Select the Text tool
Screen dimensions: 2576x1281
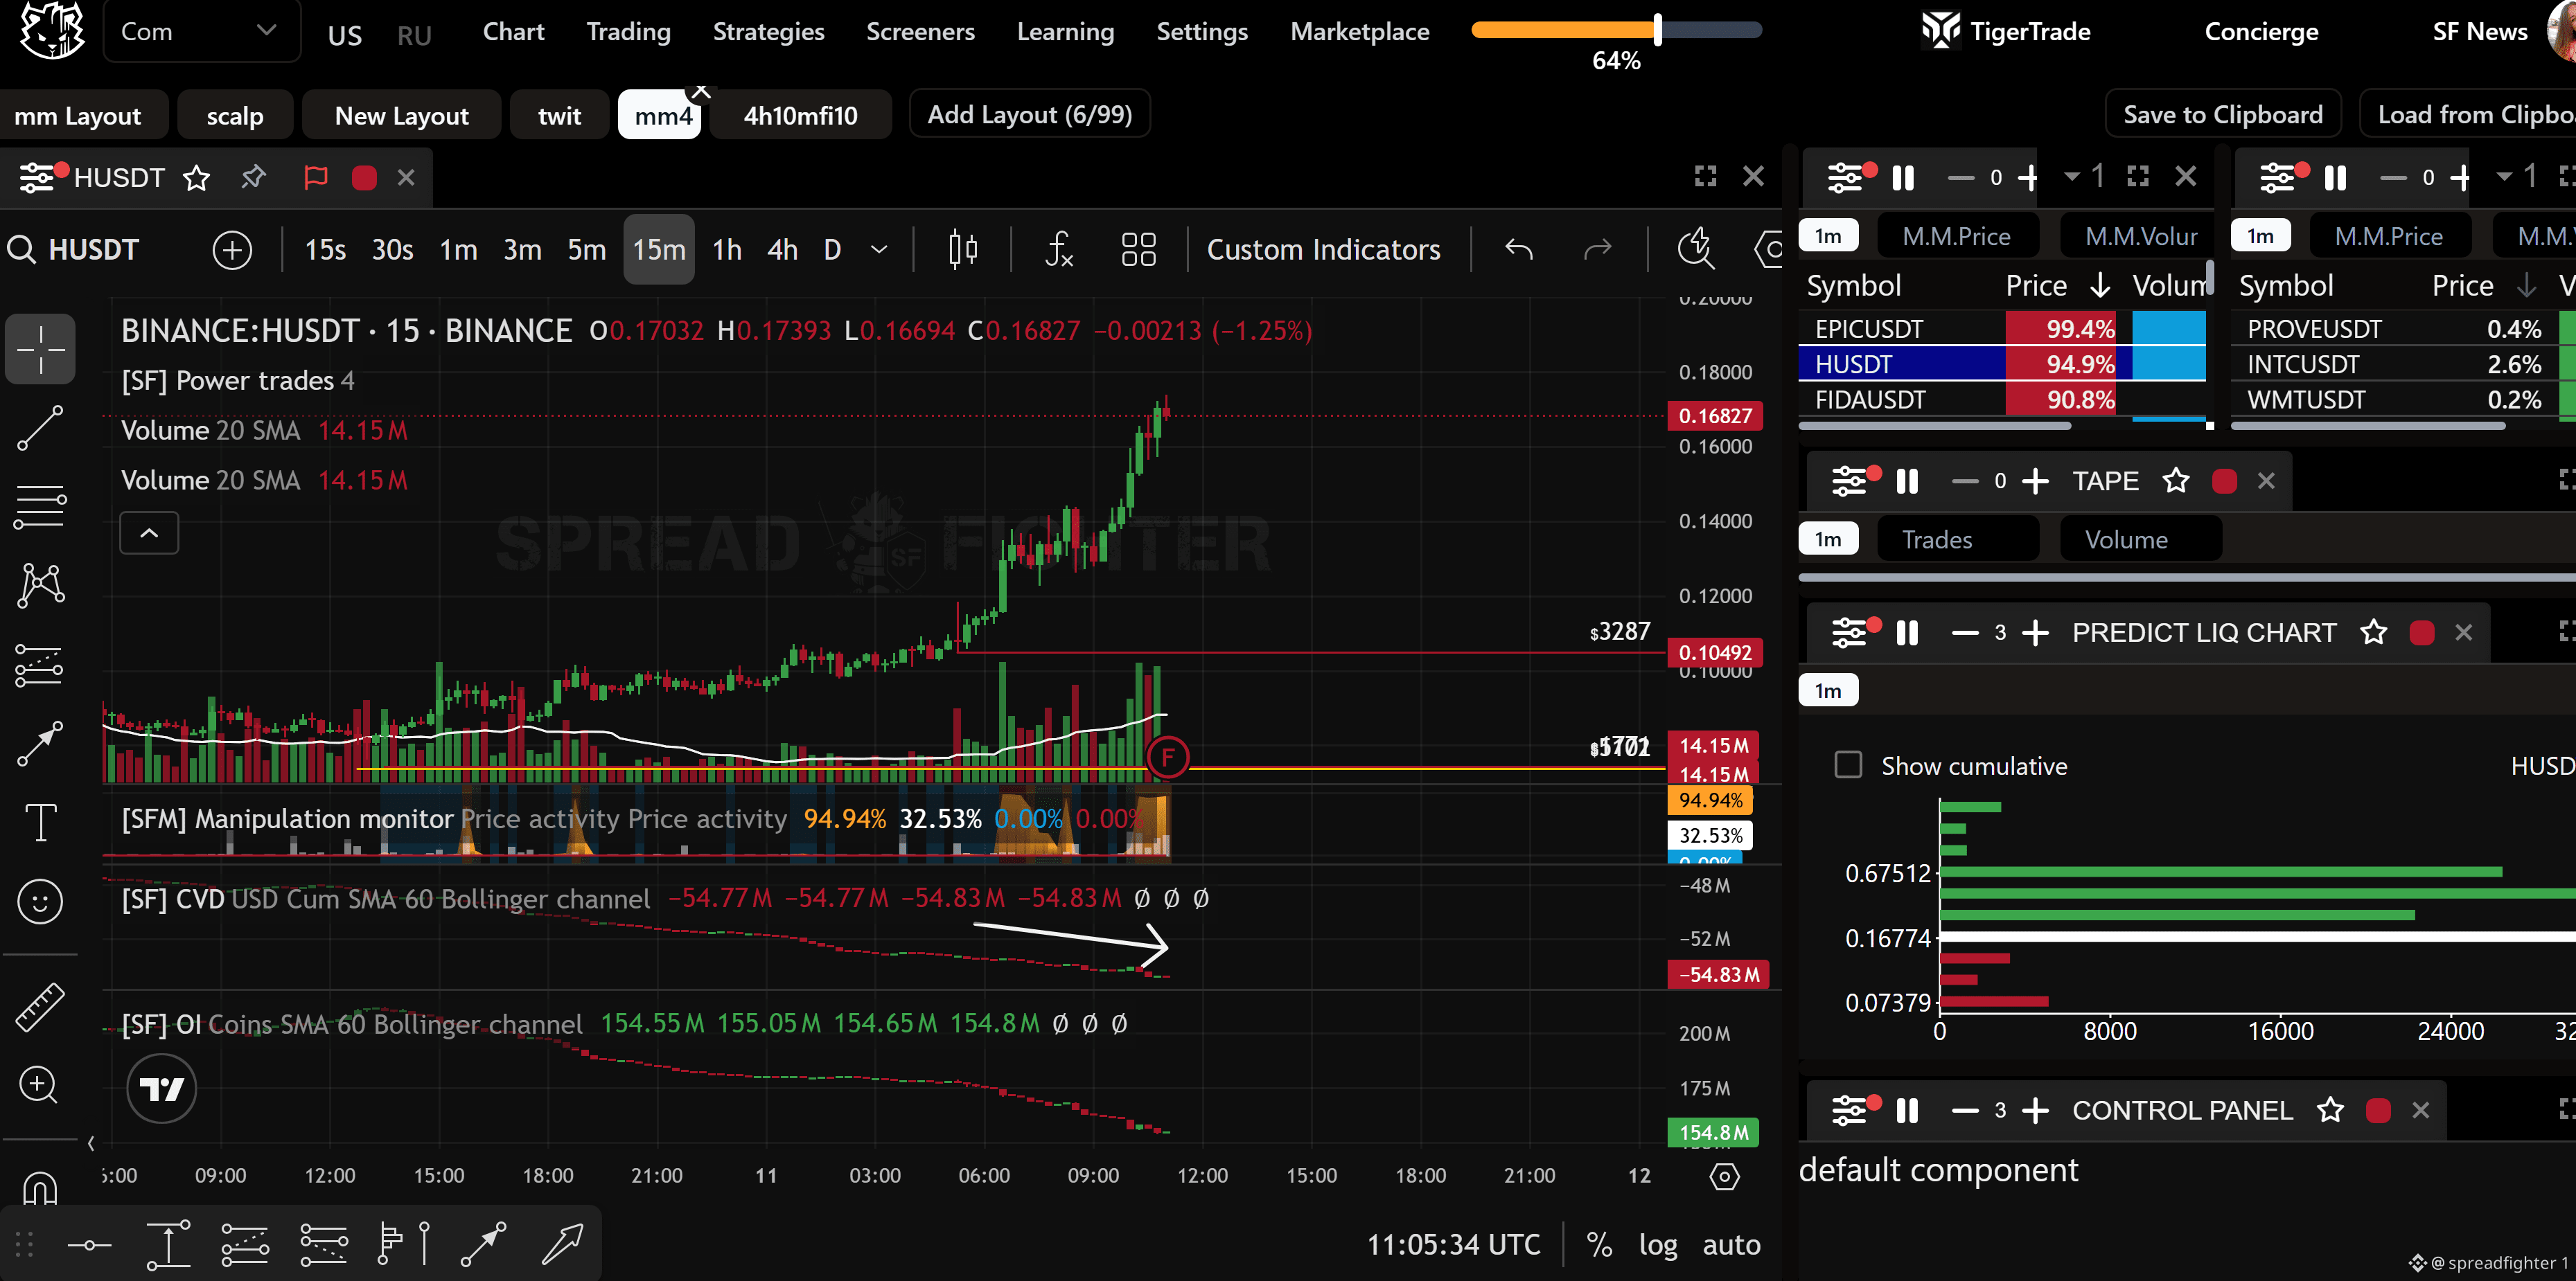click(40, 823)
